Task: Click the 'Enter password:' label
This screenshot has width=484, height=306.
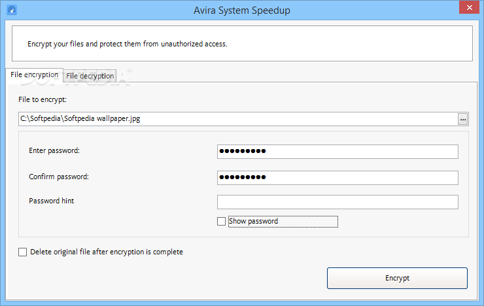Action: 54,150
